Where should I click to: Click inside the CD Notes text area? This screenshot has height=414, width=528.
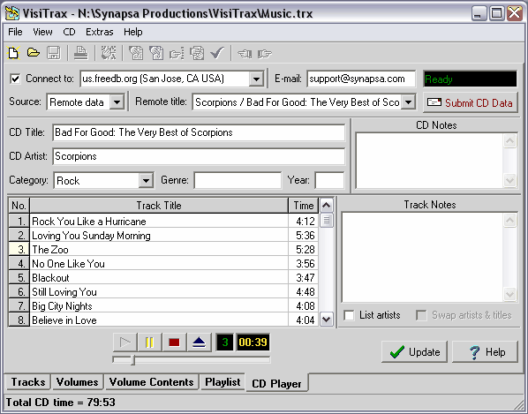click(x=429, y=160)
